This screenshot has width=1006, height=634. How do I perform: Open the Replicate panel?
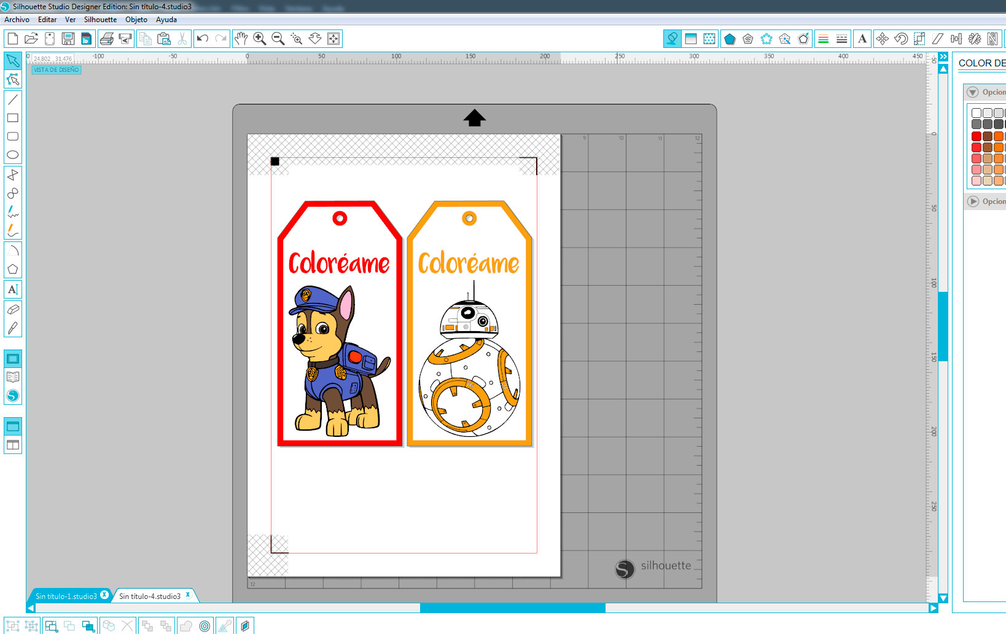(x=975, y=39)
